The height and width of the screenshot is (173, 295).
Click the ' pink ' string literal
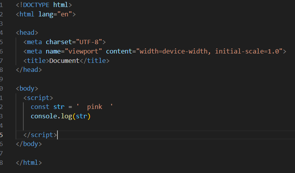95,107
